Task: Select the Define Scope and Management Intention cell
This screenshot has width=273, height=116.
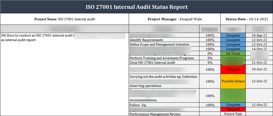Action: coord(164,44)
